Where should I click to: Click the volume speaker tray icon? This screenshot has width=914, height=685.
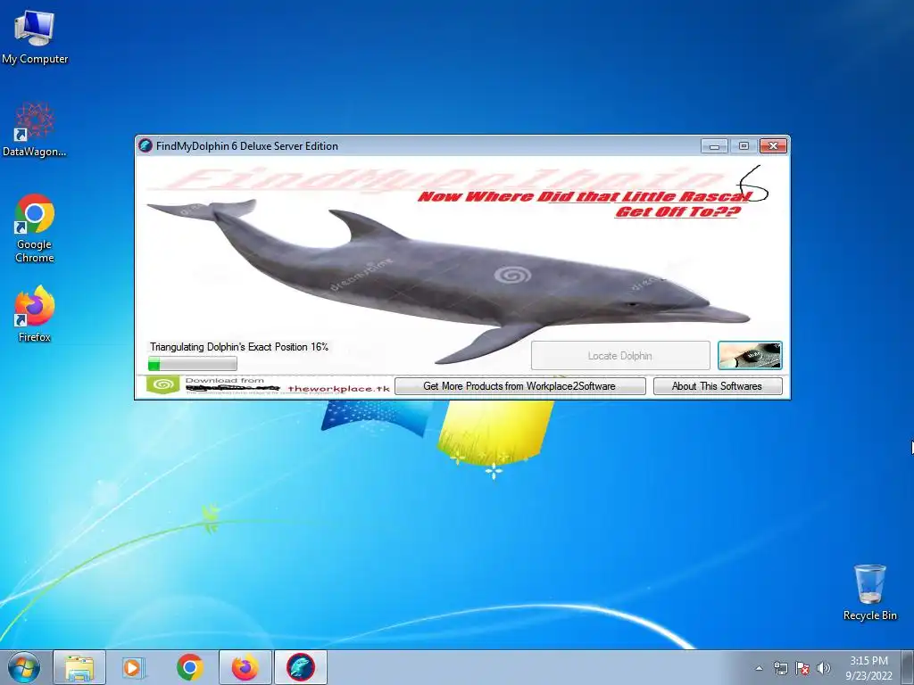click(x=823, y=668)
